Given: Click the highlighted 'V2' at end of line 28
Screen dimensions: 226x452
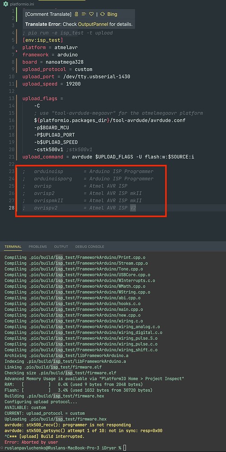Looking at the screenshot, I should tap(133, 208).
